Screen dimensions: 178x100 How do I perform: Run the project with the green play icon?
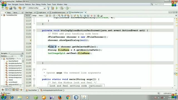57,8
